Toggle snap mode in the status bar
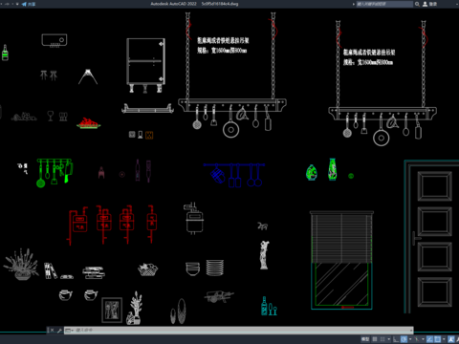 (382, 339)
